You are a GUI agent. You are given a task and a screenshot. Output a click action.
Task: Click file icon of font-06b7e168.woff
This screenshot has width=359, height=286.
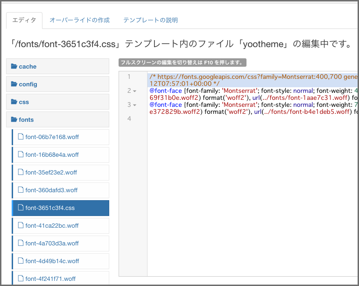click(x=21, y=137)
